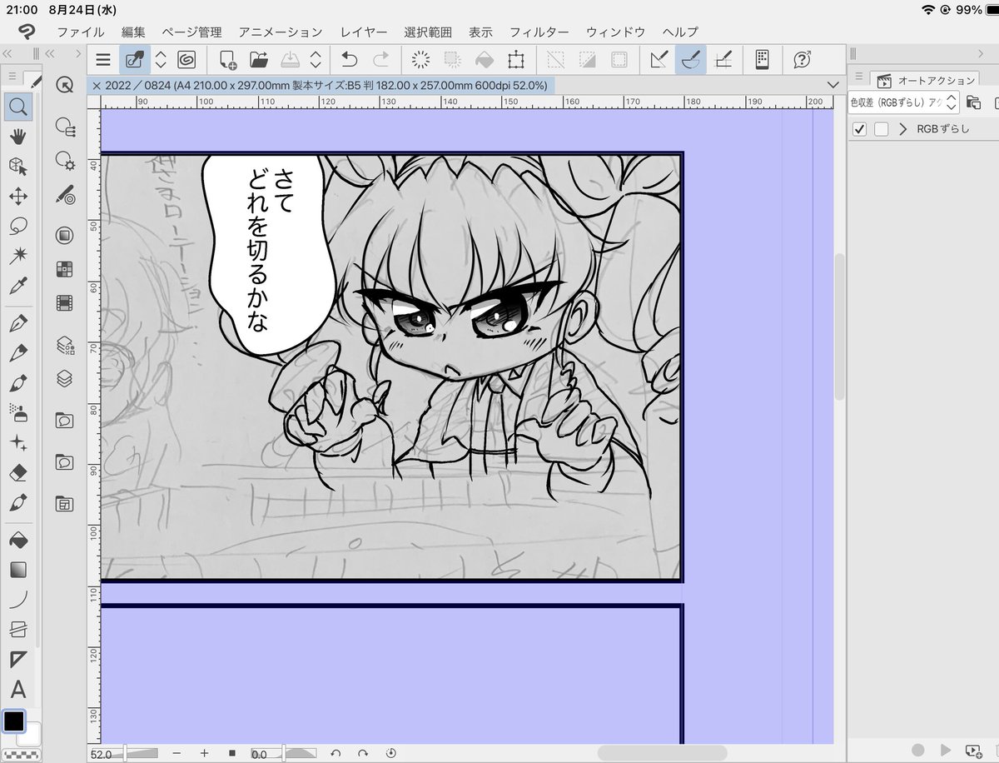Create a new canvas document
The height and width of the screenshot is (763, 999).
[227, 60]
